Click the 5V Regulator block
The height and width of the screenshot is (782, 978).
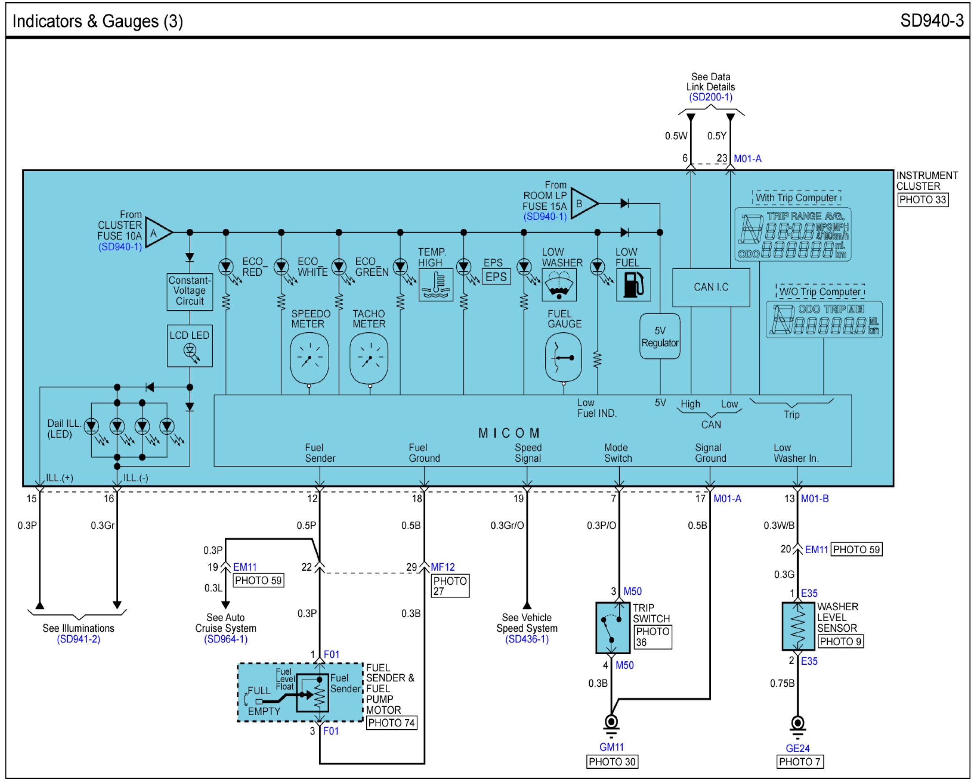pyautogui.click(x=660, y=337)
